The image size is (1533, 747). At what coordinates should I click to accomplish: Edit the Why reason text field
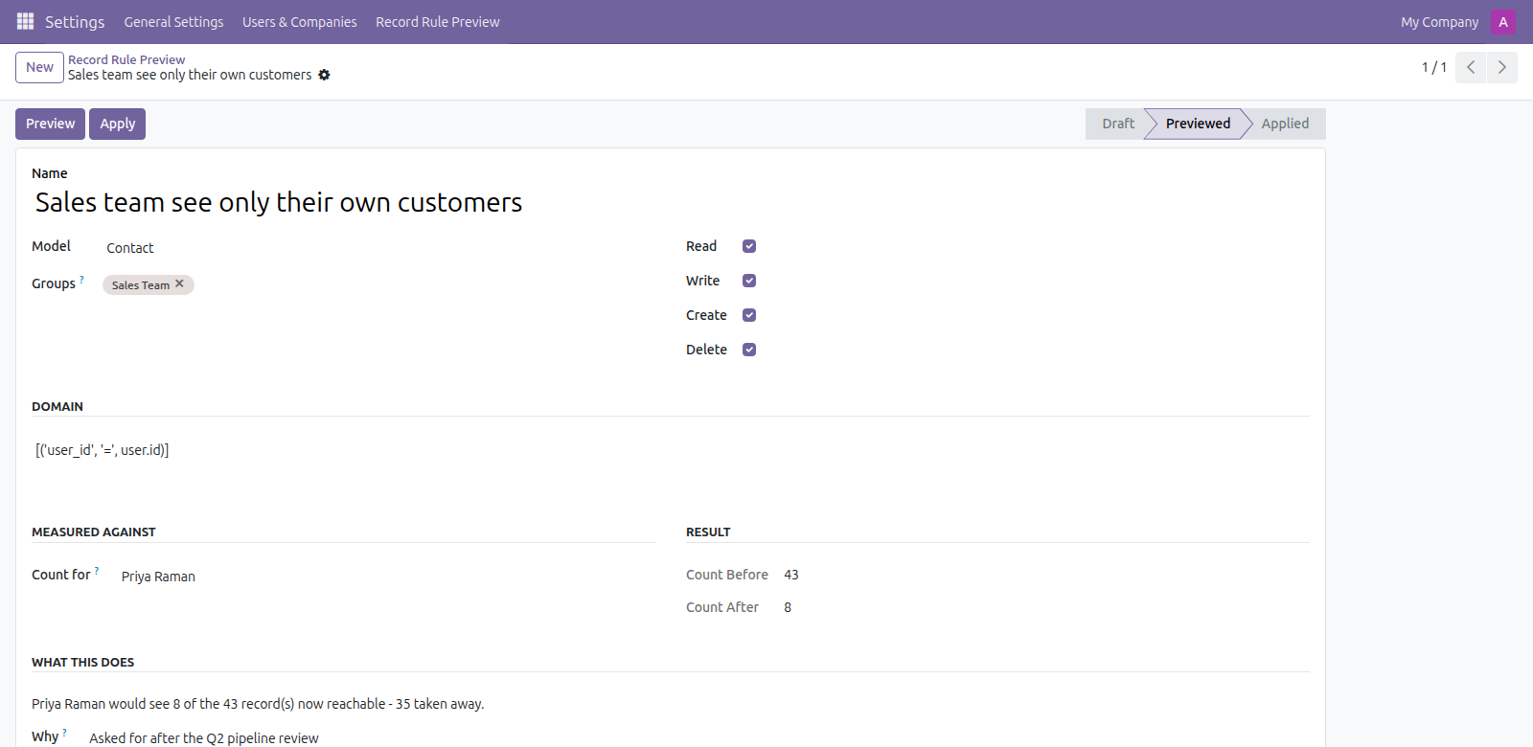698,737
